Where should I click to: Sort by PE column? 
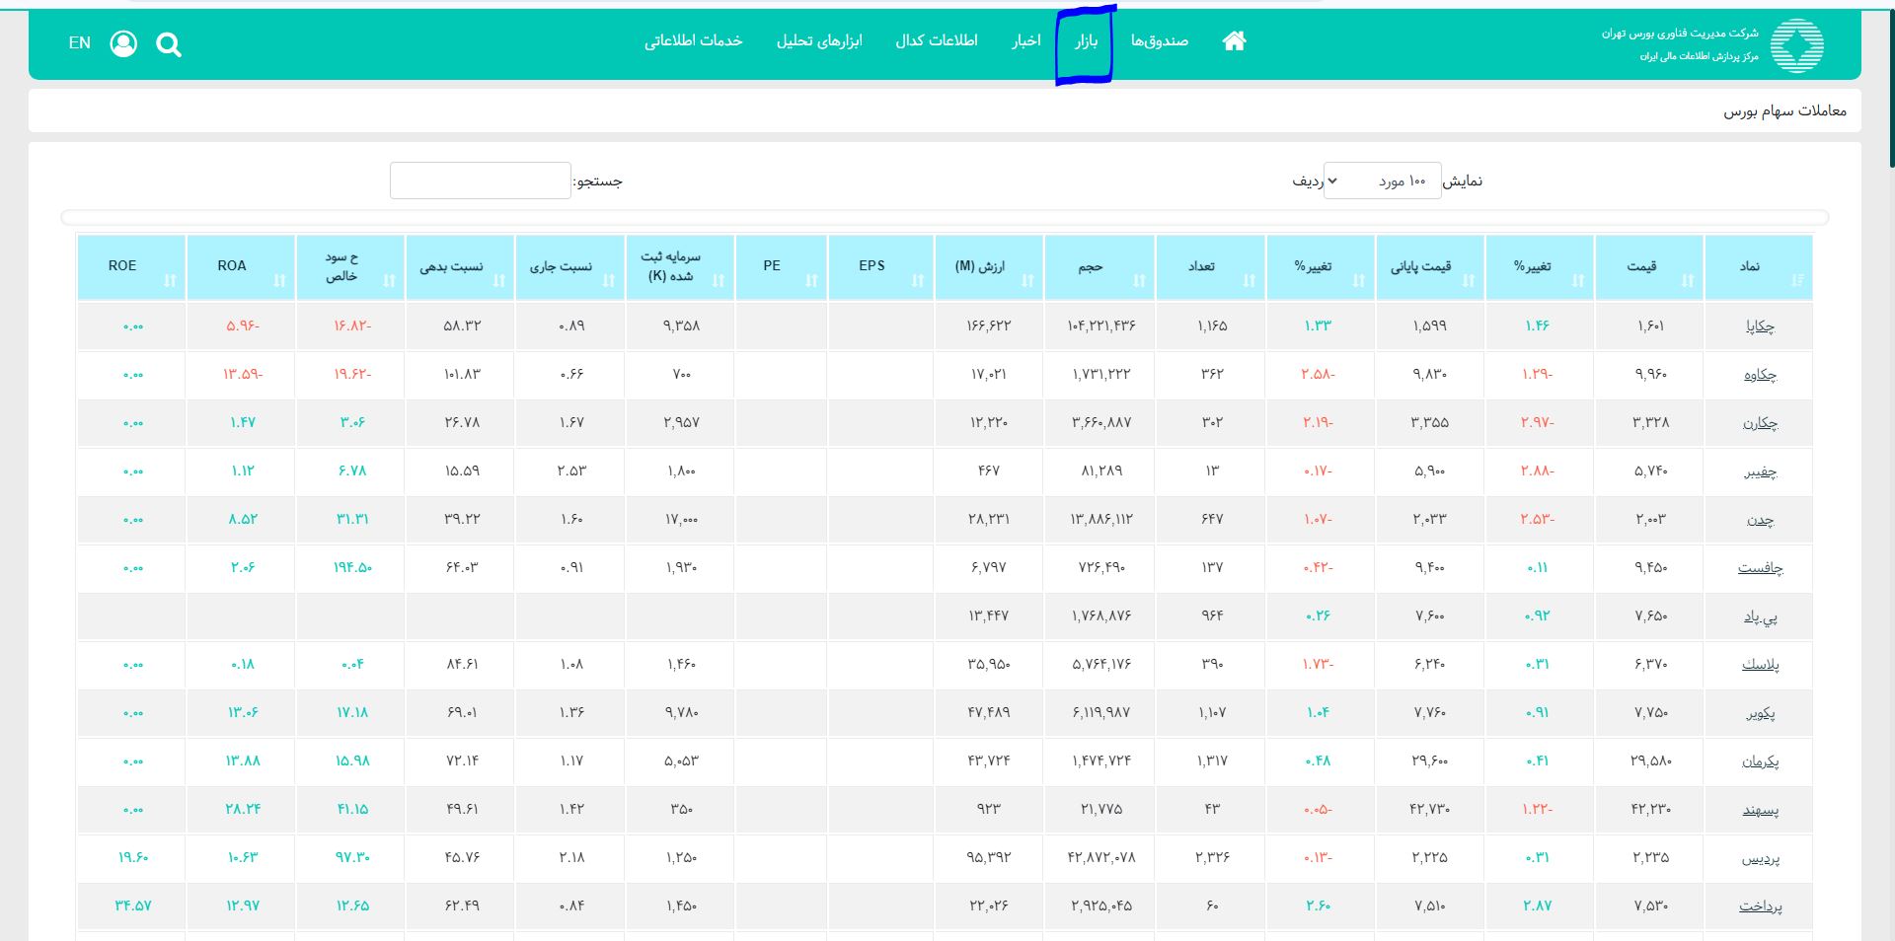(x=781, y=267)
